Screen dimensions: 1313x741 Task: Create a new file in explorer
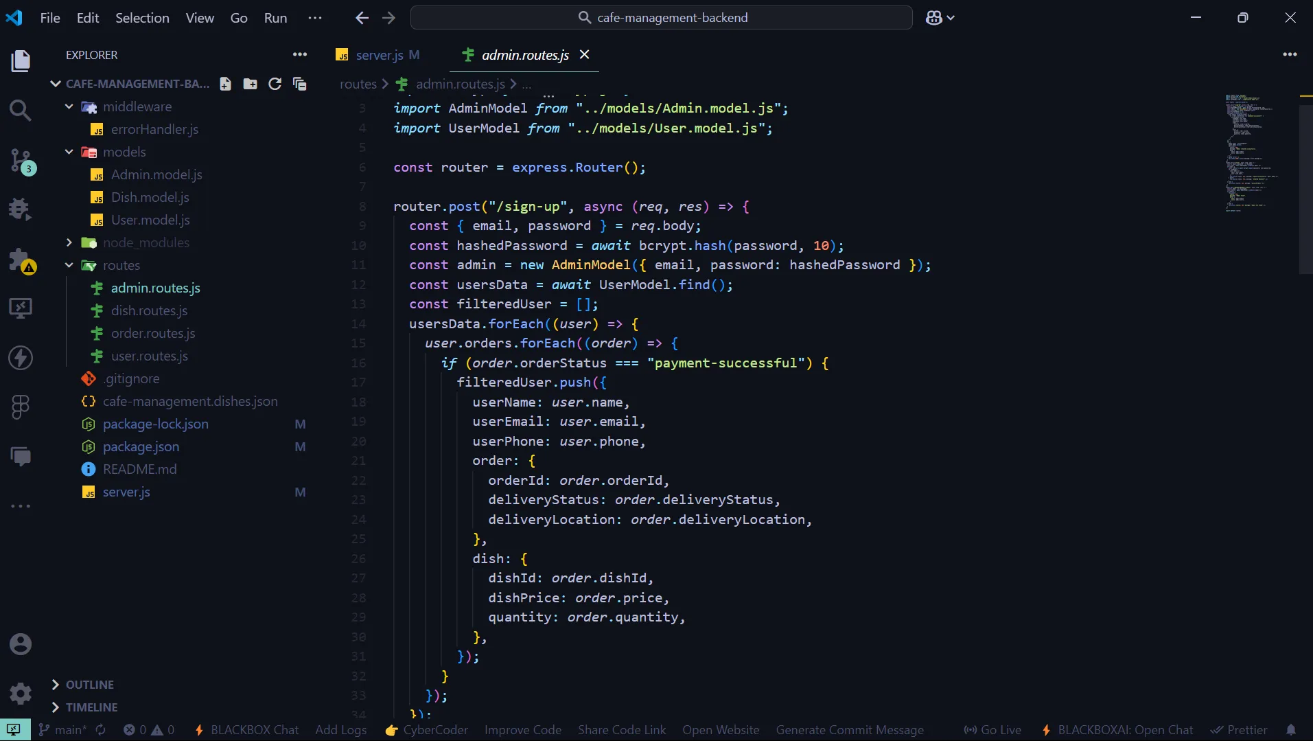click(x=225, y=84)
